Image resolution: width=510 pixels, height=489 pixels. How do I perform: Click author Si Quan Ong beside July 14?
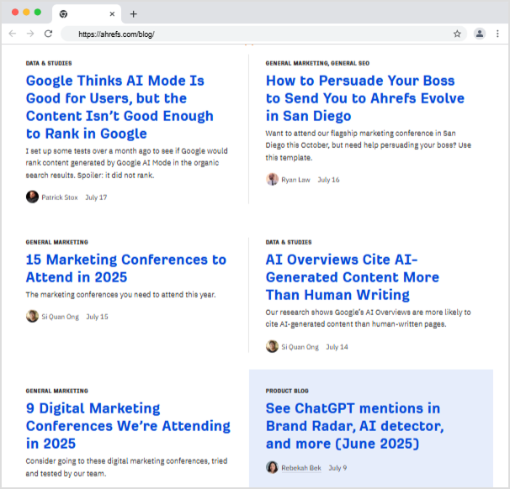pyautogui.click(x=300, y=347)
